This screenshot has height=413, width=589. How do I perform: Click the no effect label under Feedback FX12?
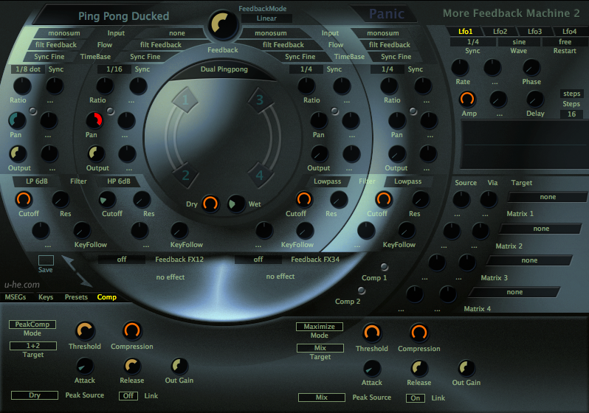pyautogui.click(x=170, y=277)
